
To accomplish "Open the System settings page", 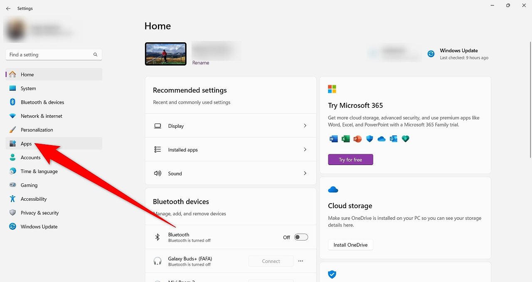I will pos(54,88).
